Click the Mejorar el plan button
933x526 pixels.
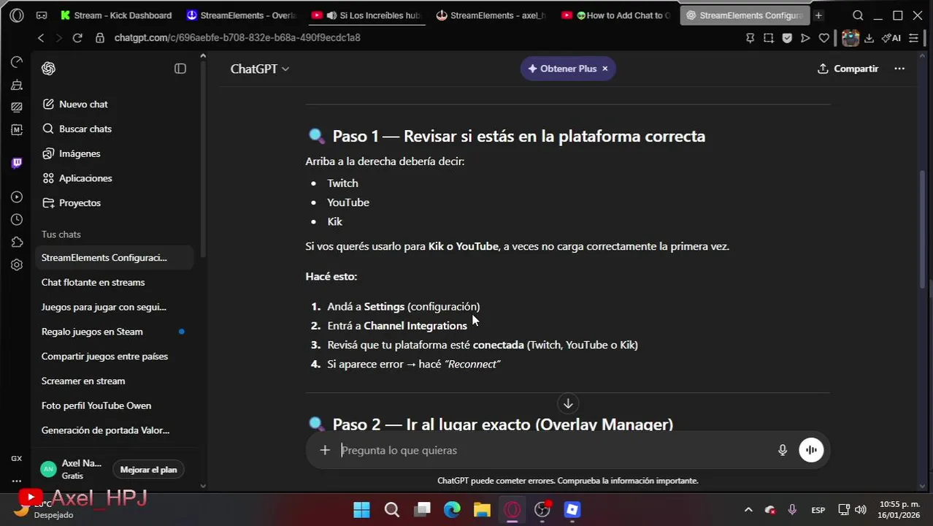point(148,470)
